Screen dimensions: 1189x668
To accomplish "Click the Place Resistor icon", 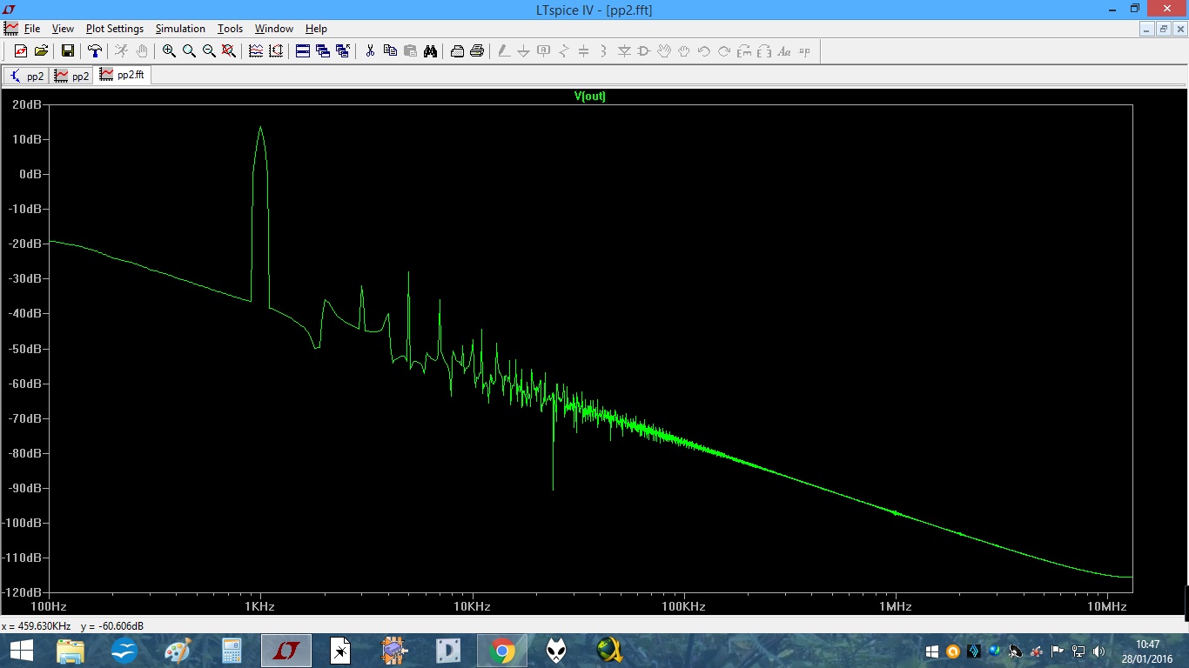I will tap(564, 51).
